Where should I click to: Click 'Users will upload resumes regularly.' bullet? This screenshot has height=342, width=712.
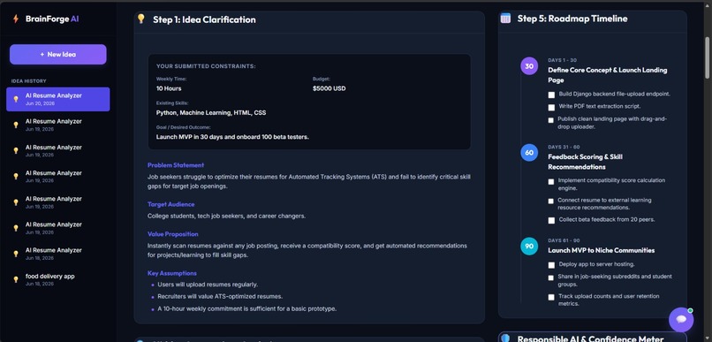(208, 285)
